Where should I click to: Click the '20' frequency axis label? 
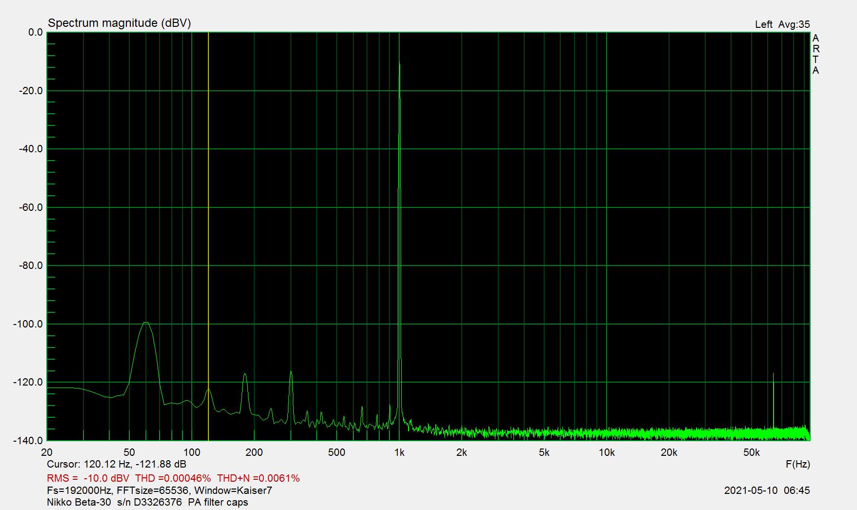47,452
